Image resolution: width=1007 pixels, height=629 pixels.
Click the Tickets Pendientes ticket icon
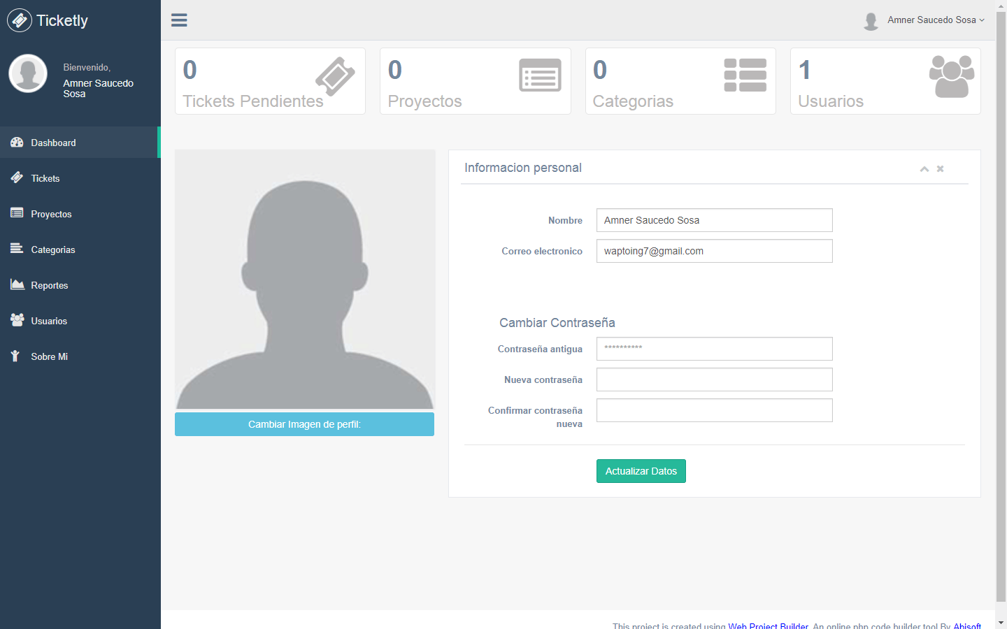pyautogui.click(x=335, y=76)
